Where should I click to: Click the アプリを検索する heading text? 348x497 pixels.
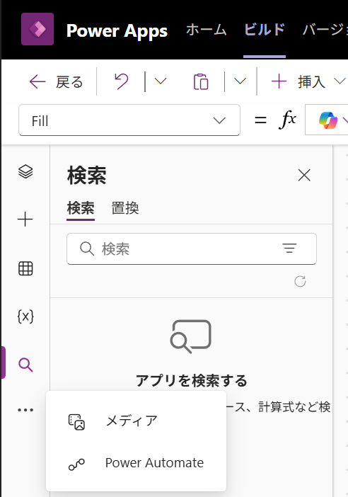[x=191, y=380]
